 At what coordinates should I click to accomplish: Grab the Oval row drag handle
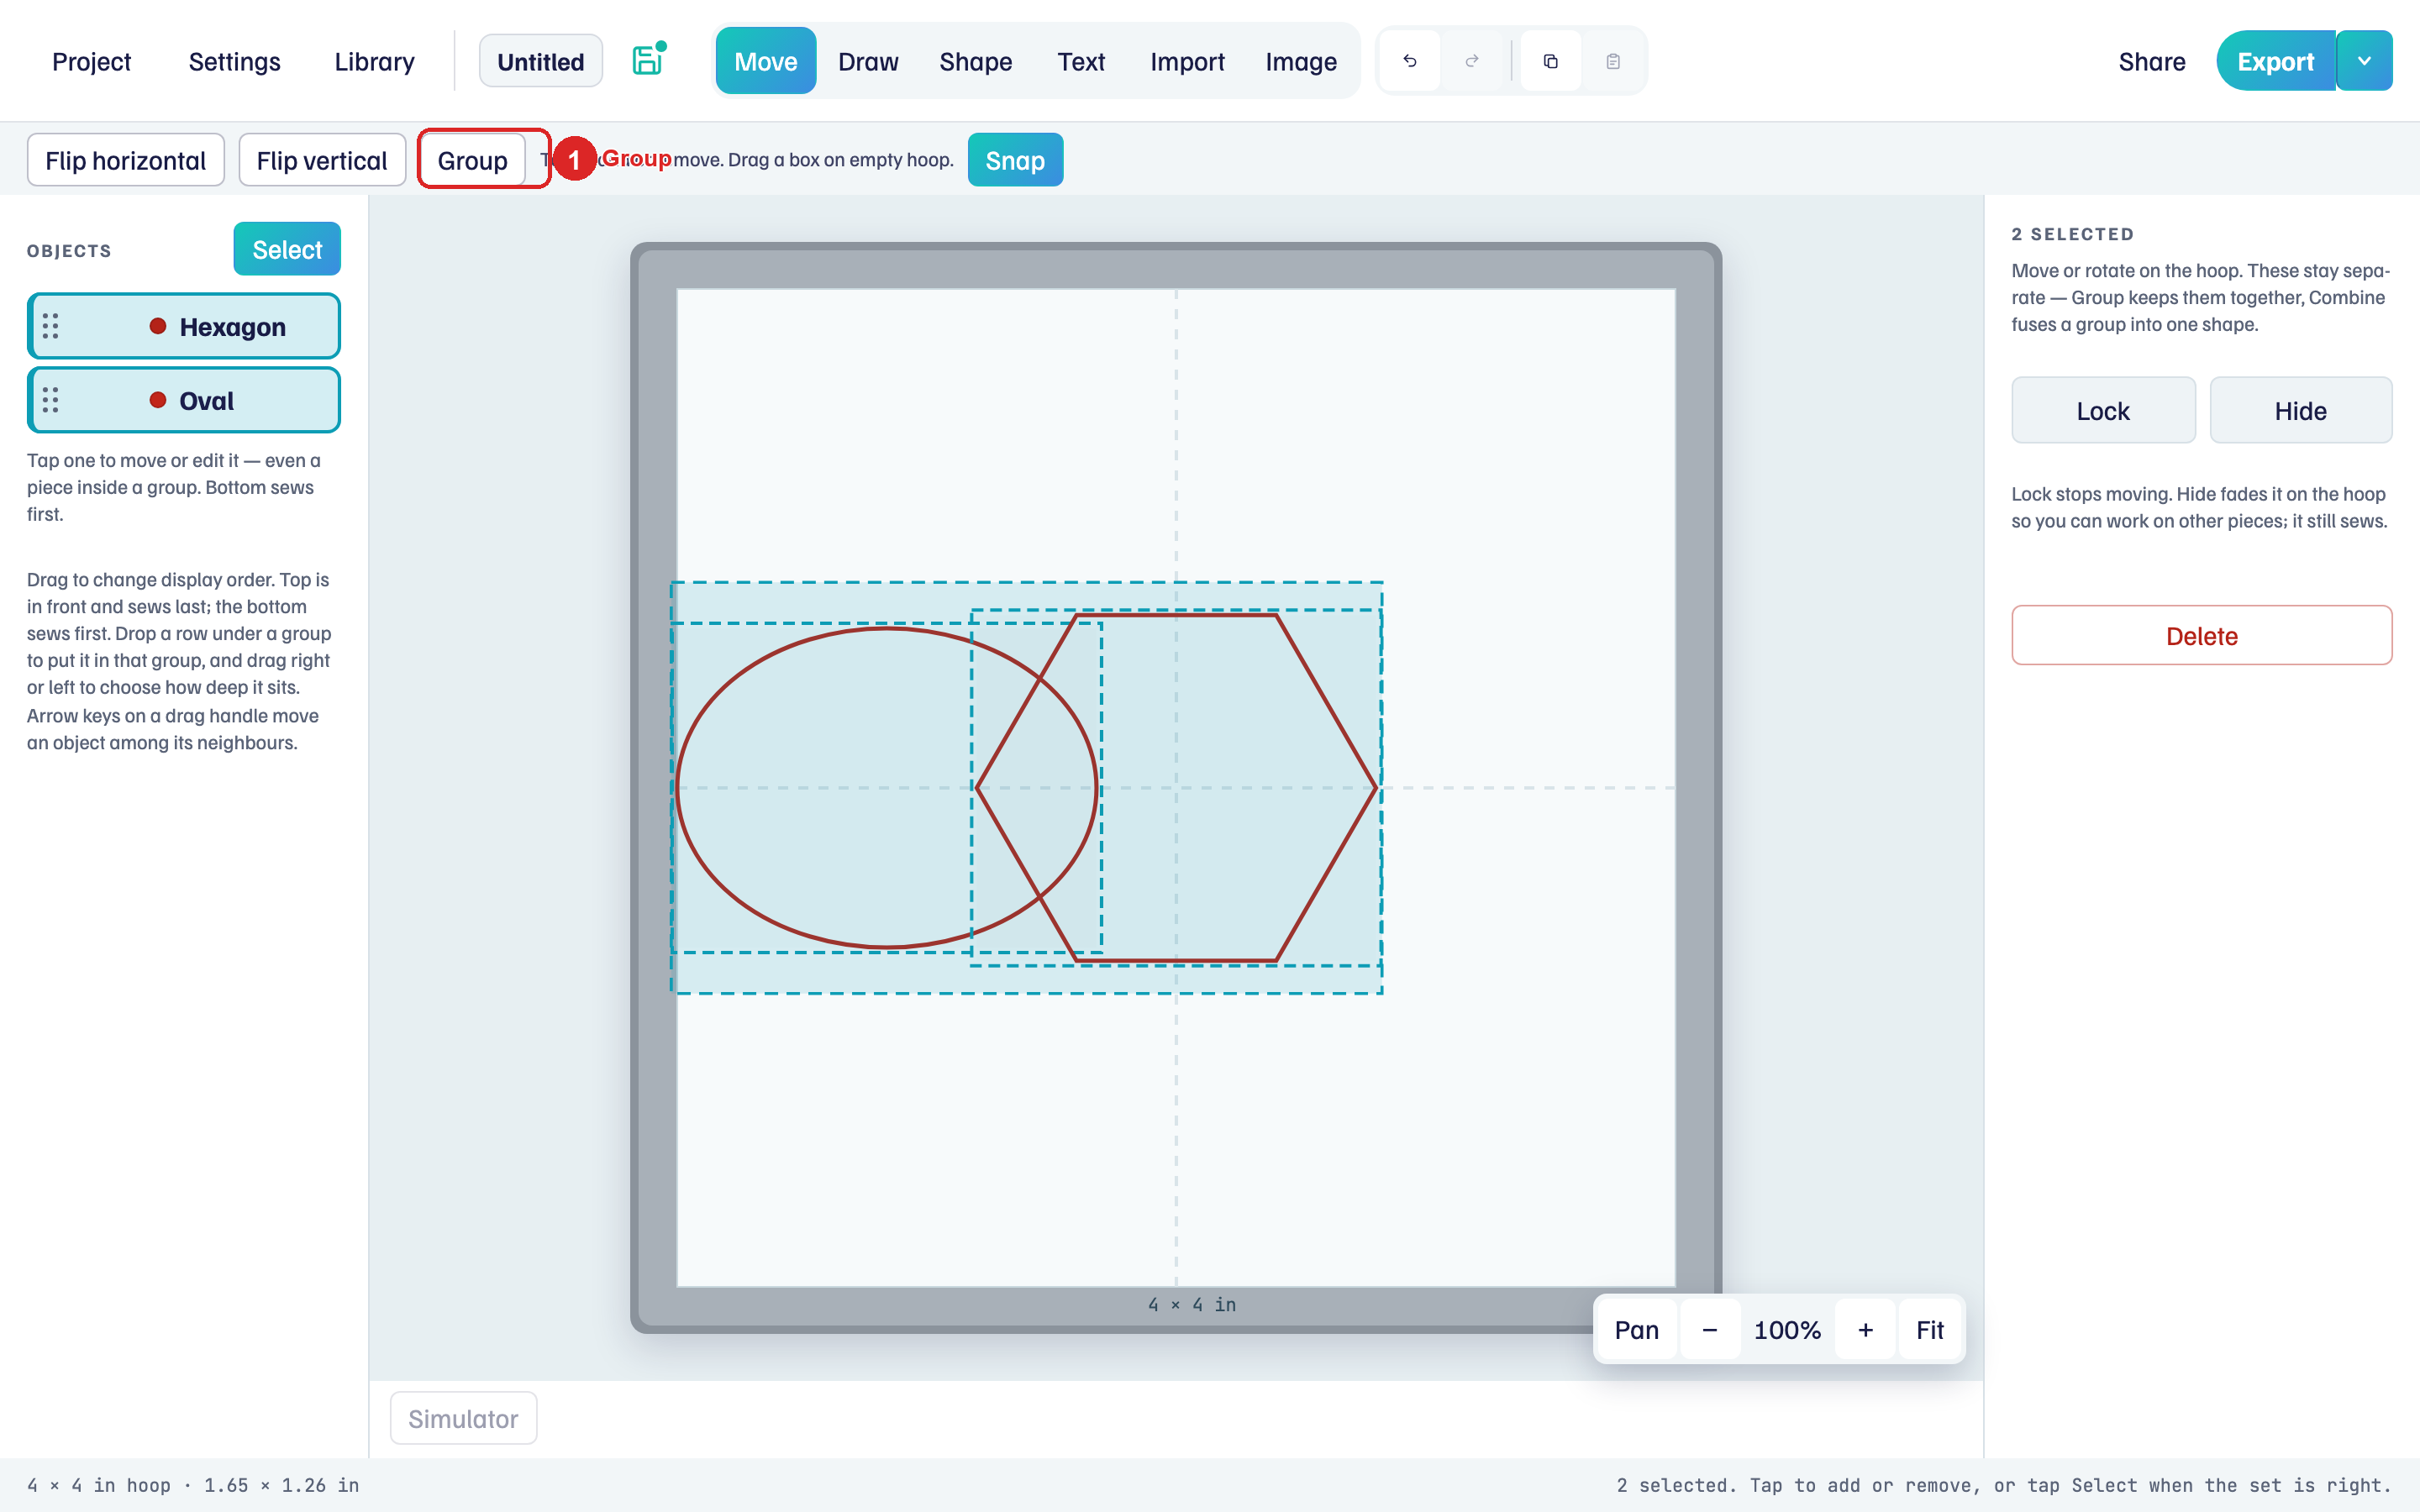50,400
